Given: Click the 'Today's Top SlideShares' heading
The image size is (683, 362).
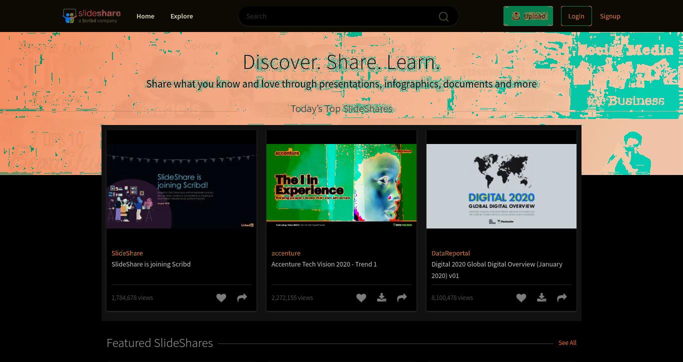Looking at the screenshot, I should coord(341,108).
